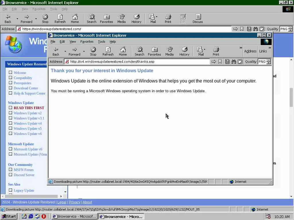This screenshot has height=220, width=294.
Task: Click Forward in the front Browservice window
Action: 74,52
